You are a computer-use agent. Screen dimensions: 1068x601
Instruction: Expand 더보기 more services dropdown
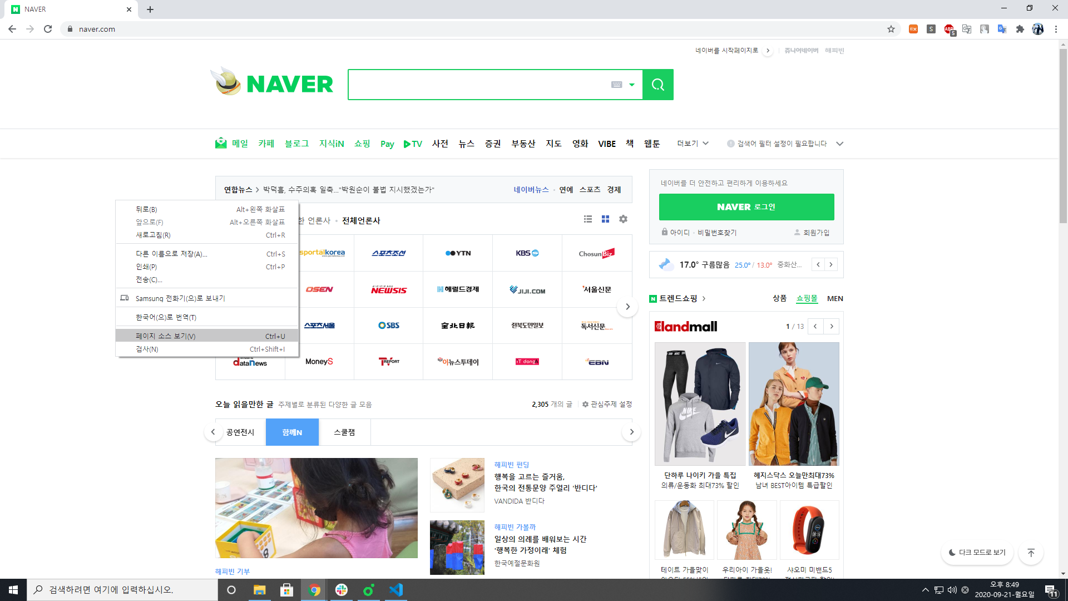click(693, 144)
